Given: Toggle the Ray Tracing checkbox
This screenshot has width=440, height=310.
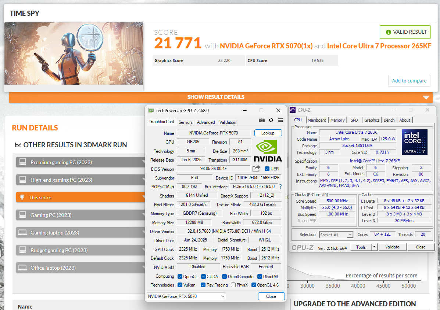Looking at the screenshot, I should 203,285.
